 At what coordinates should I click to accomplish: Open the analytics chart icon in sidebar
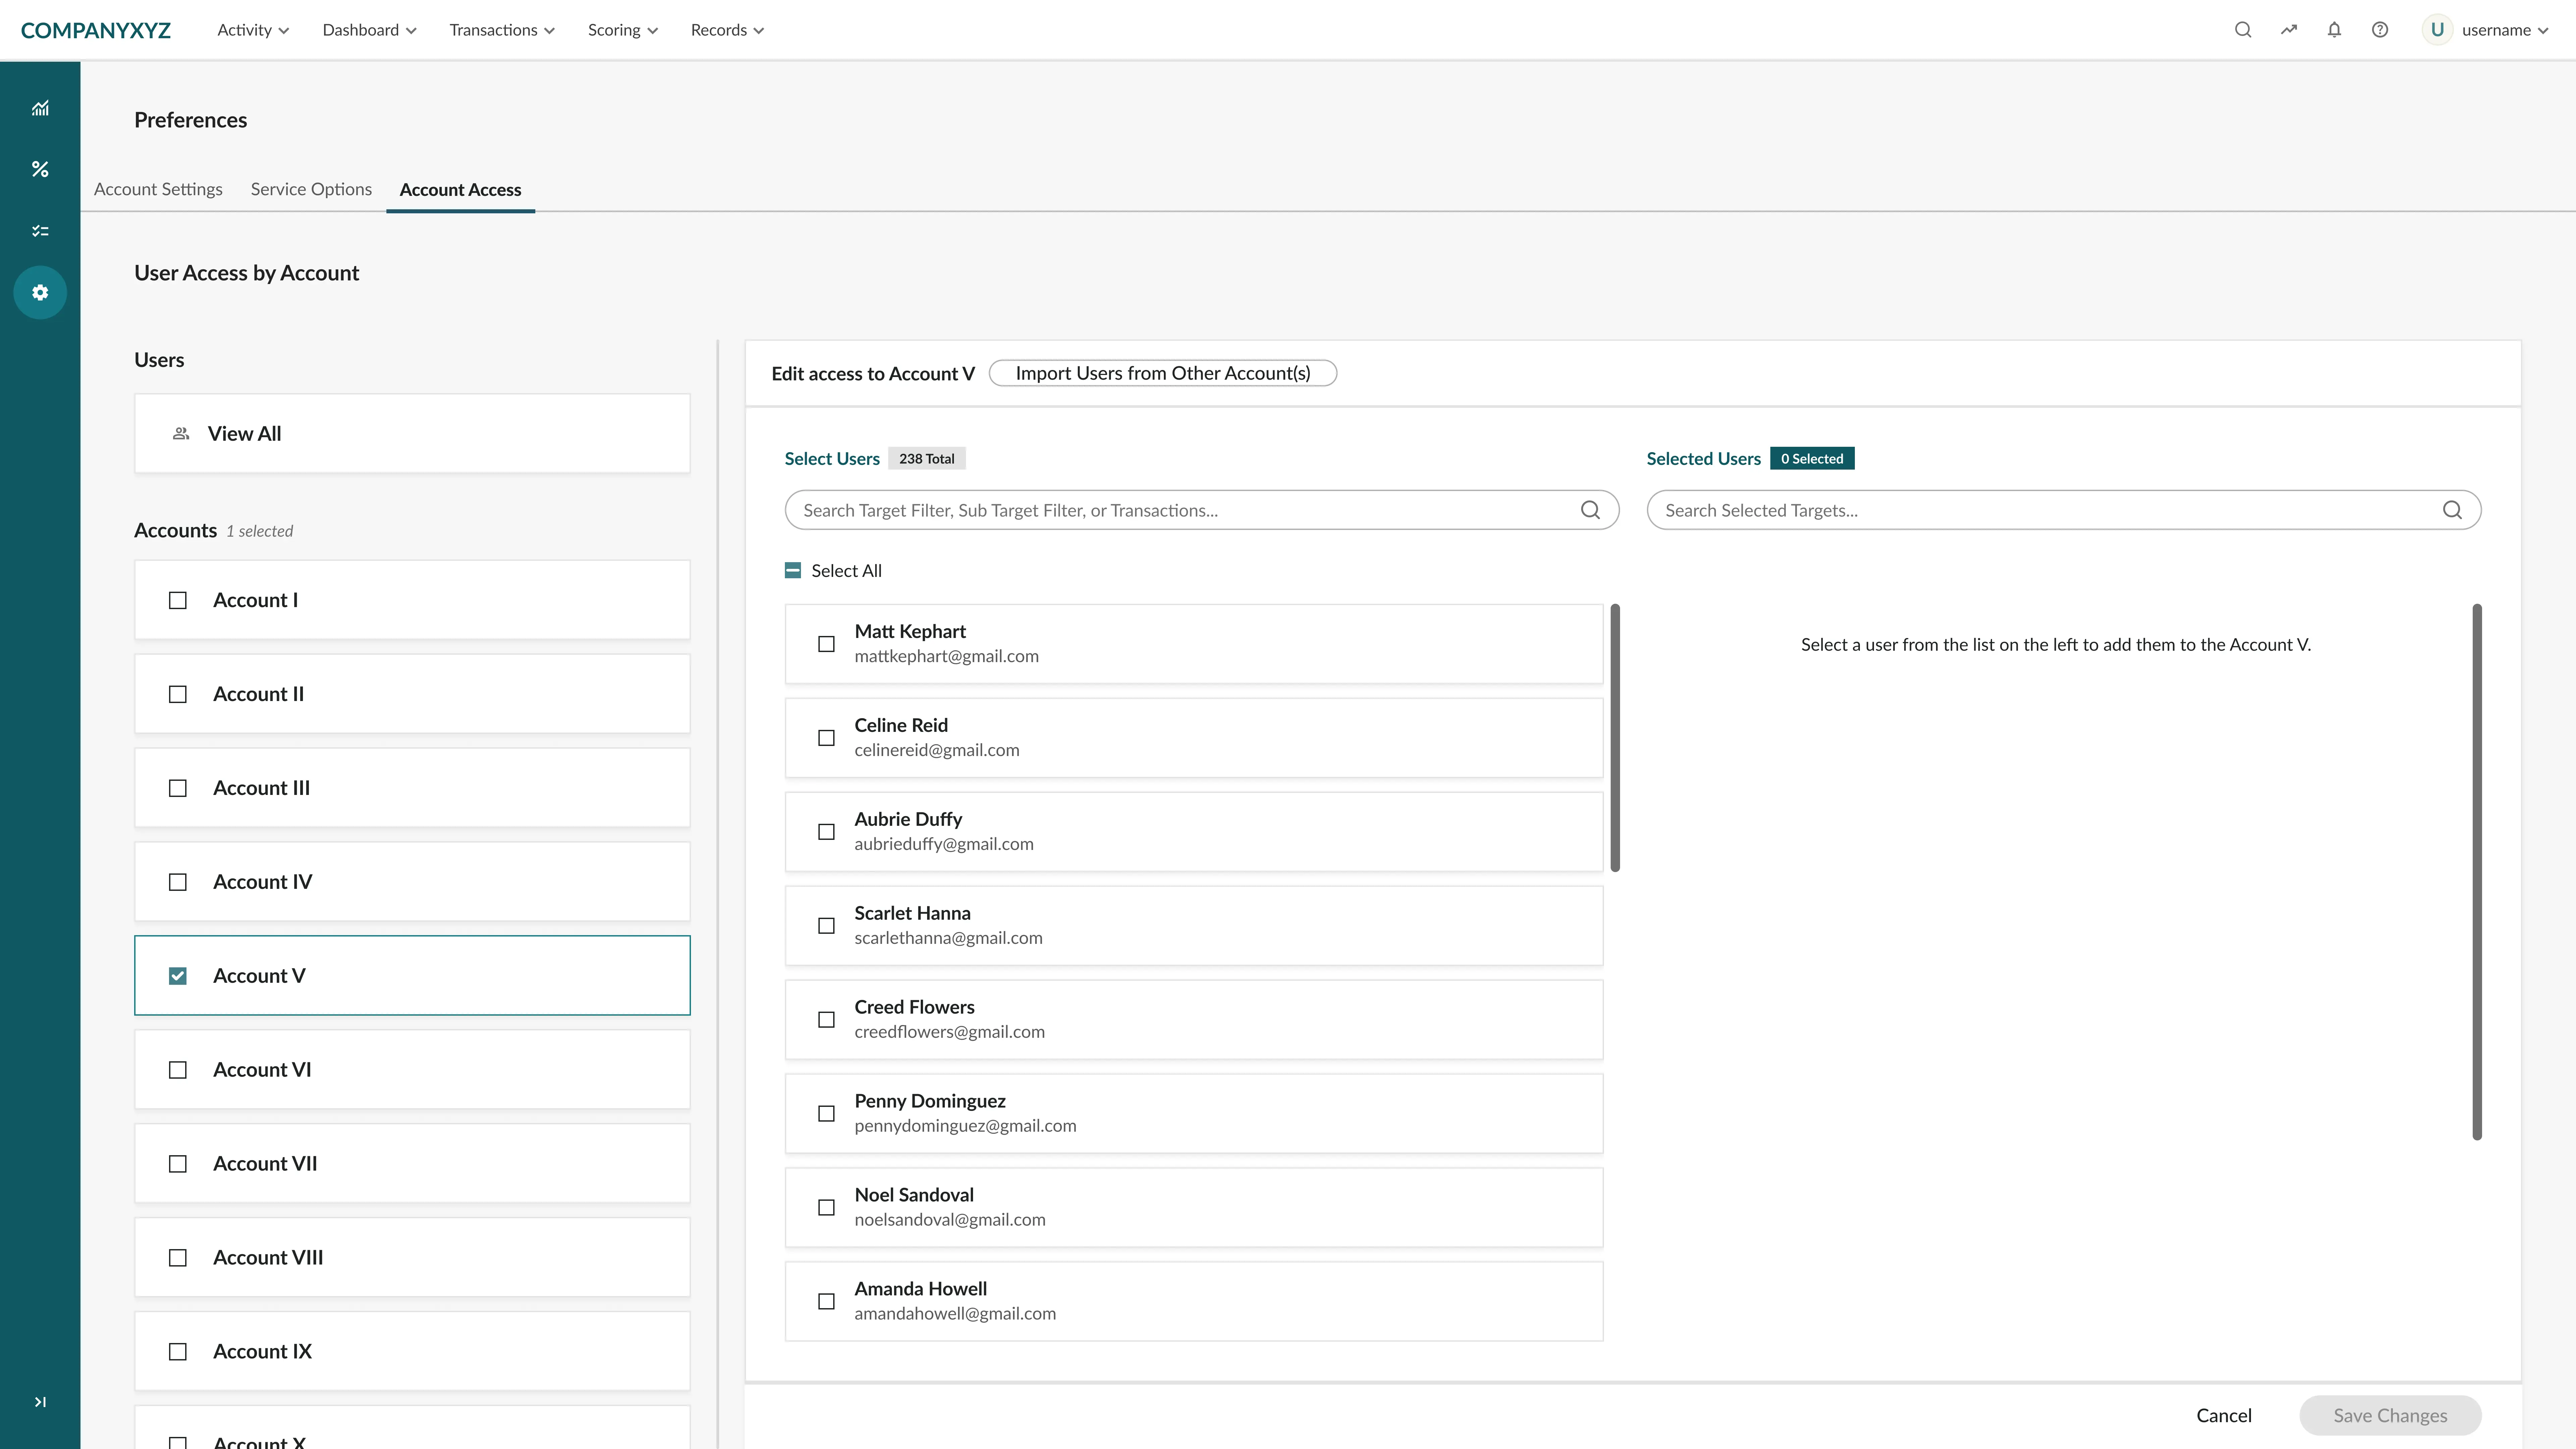tap(40, 108)
